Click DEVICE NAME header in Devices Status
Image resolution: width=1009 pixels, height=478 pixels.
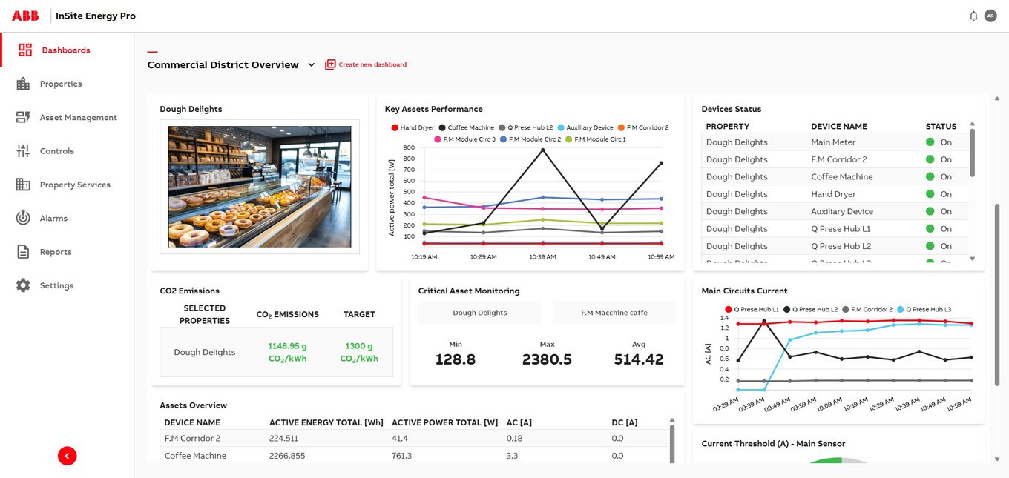pyautogui.click(x=839, y=127)
